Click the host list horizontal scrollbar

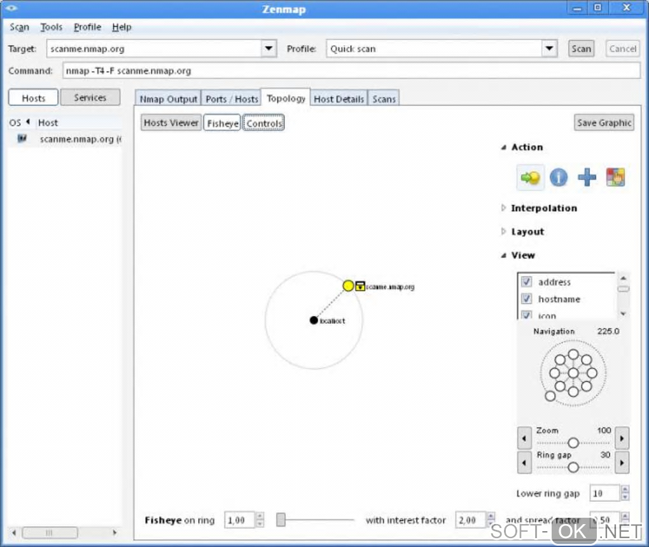(50, 532)
